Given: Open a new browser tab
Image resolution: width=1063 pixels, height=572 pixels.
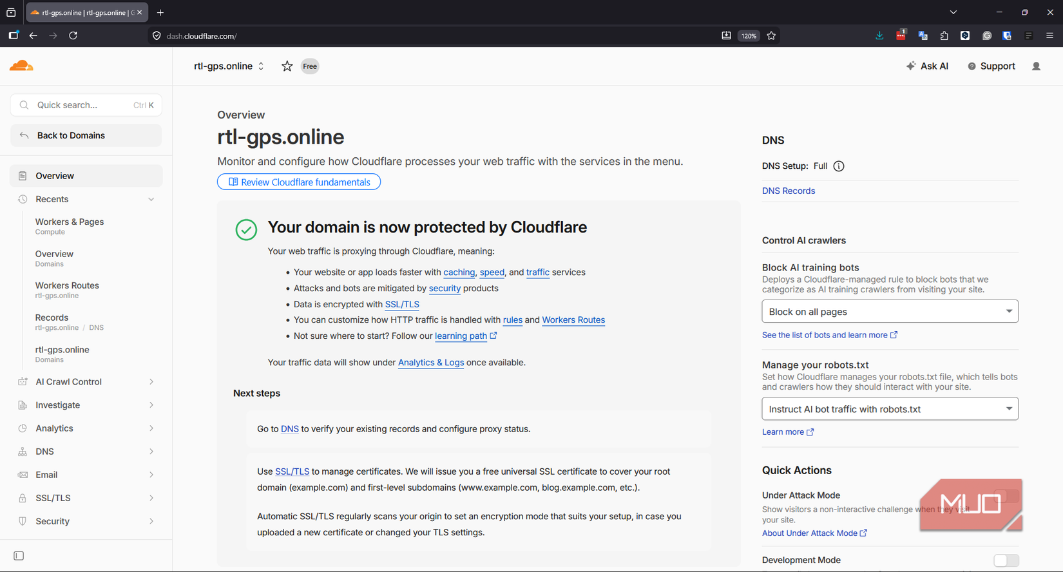Looking at the screenshot, I should pos(160,12).
